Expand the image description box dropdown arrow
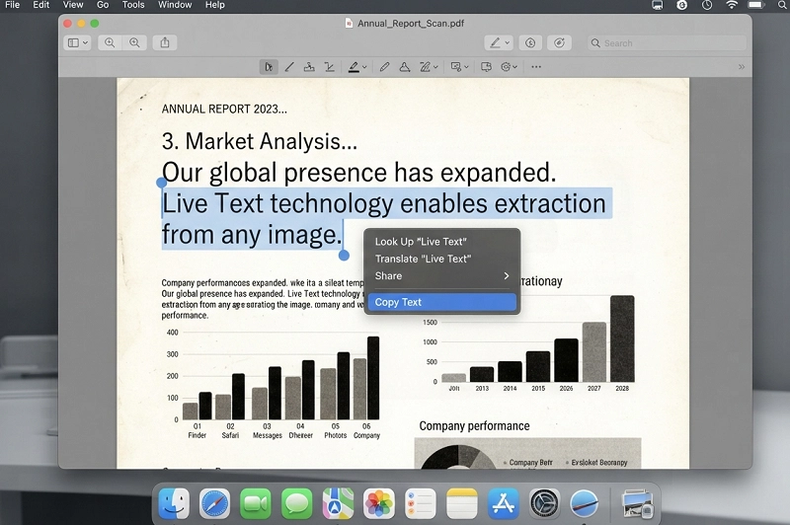This screenshot has height=525, width=790. coord(466,67)
